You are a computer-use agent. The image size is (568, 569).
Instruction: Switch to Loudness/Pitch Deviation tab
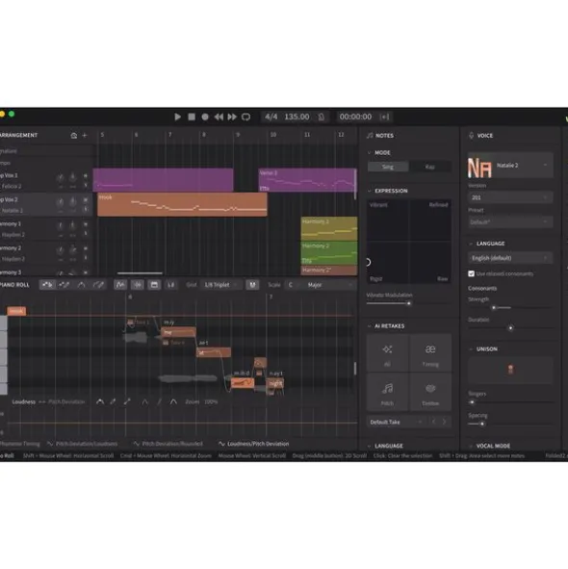[x=254, y=444]
